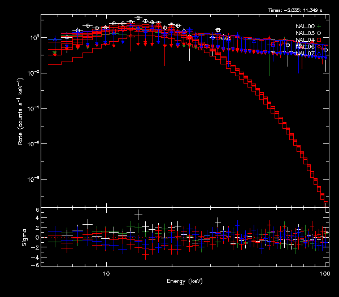Click the white circle marker beside NAI_03
The image size is (339, 297).
point(319,33)
